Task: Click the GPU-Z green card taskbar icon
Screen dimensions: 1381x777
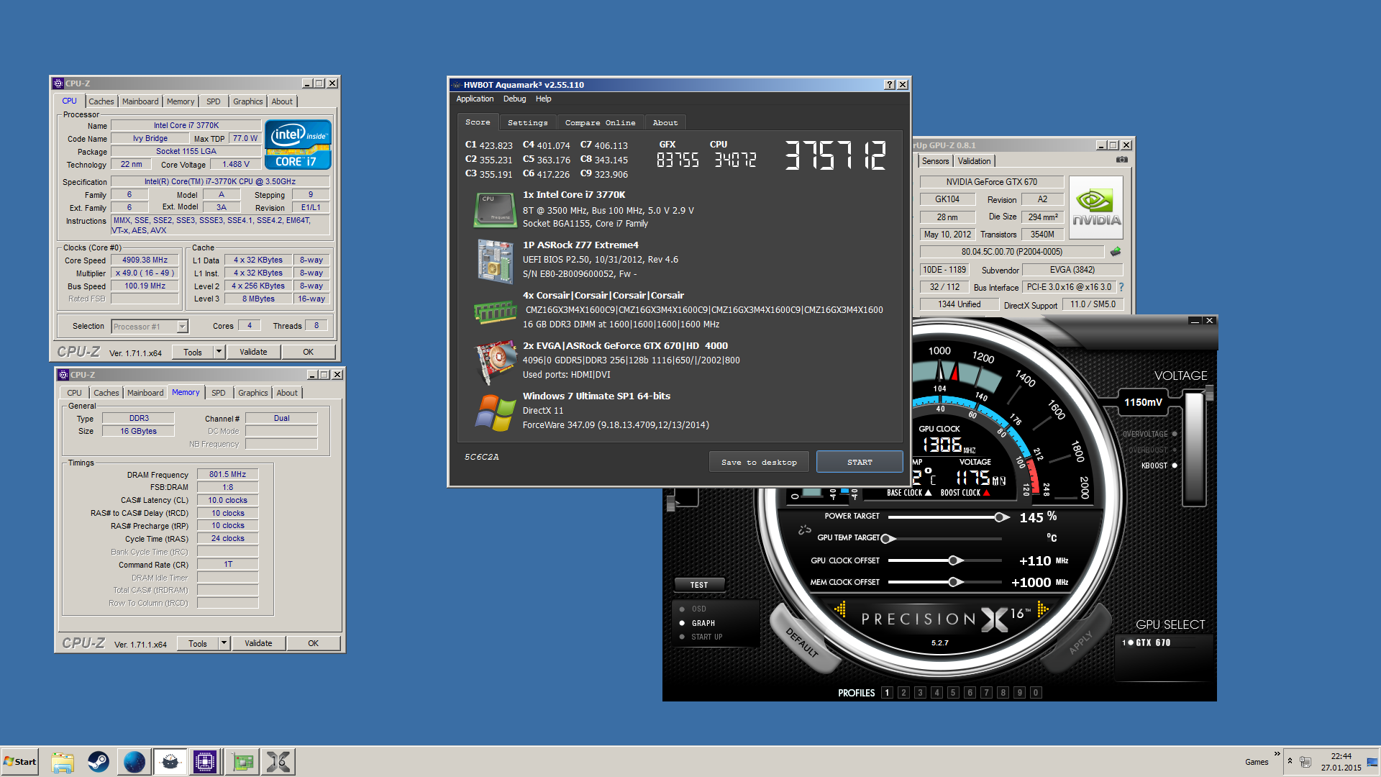Action: pos(243,762)
